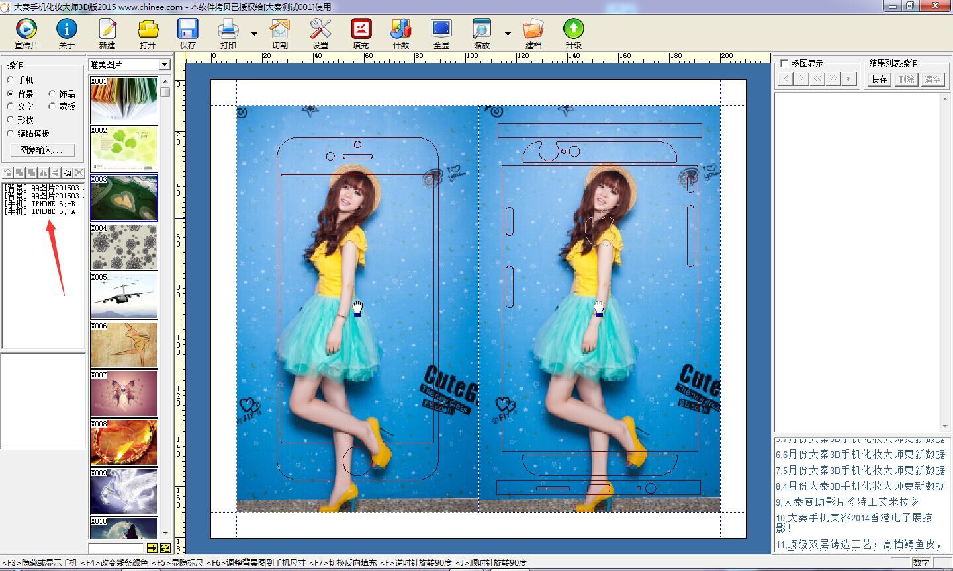The height and width of the screenshot is (571, 953).
Task: Select thumbnail X001 colorful book pages
Action: click(x=124, y=100)
